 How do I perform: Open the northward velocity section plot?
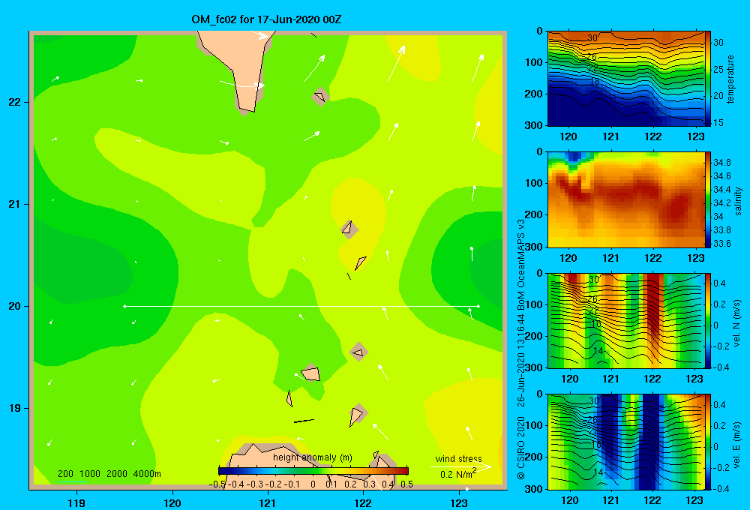point(626,320)
